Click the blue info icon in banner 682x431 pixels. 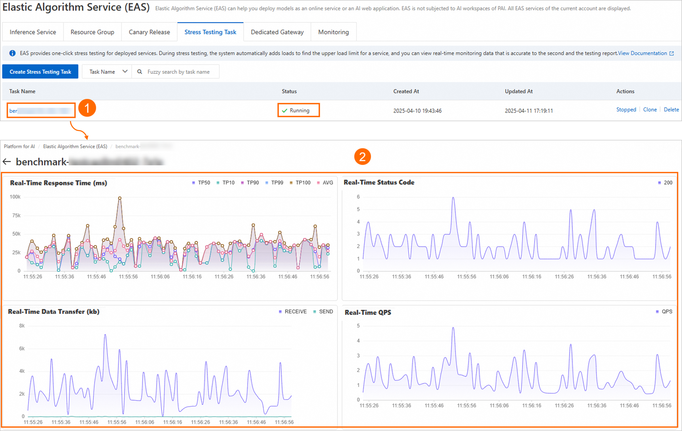pyautogui.click(x=12, y=53)
